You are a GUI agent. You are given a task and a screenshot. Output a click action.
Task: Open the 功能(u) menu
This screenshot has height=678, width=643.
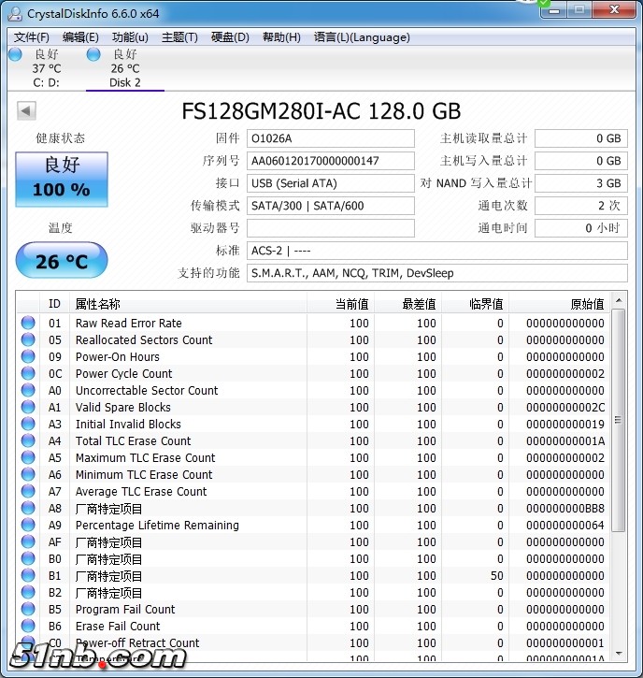(130, 37)
